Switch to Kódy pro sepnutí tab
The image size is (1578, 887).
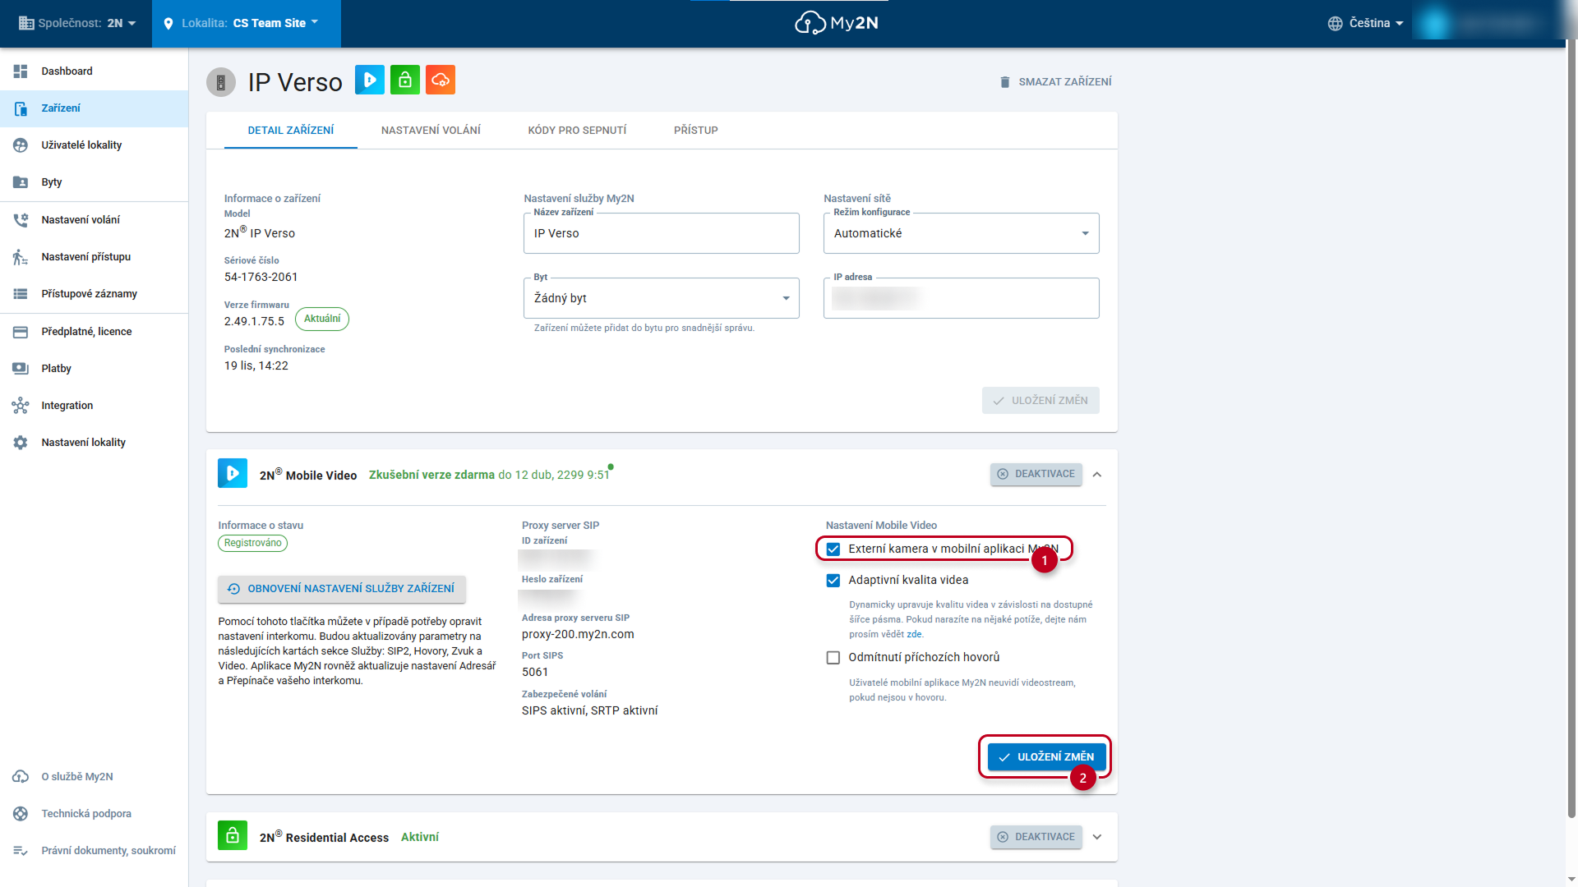click(x=577, y=131)
